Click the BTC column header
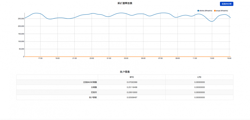Screen dimensions: 250x120 (132, 77)
